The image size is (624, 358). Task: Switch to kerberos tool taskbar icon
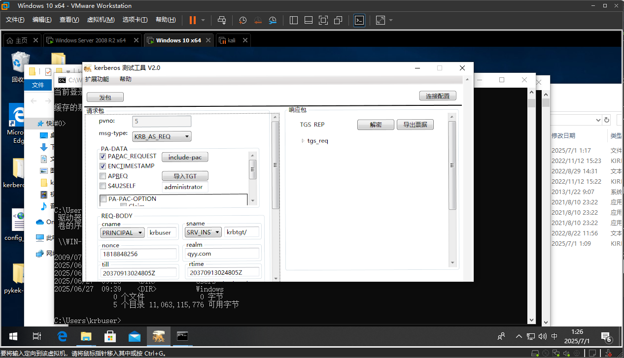pos(159,337)
